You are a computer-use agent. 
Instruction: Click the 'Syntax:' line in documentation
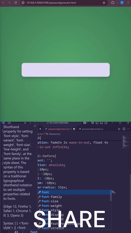point(16,223)
